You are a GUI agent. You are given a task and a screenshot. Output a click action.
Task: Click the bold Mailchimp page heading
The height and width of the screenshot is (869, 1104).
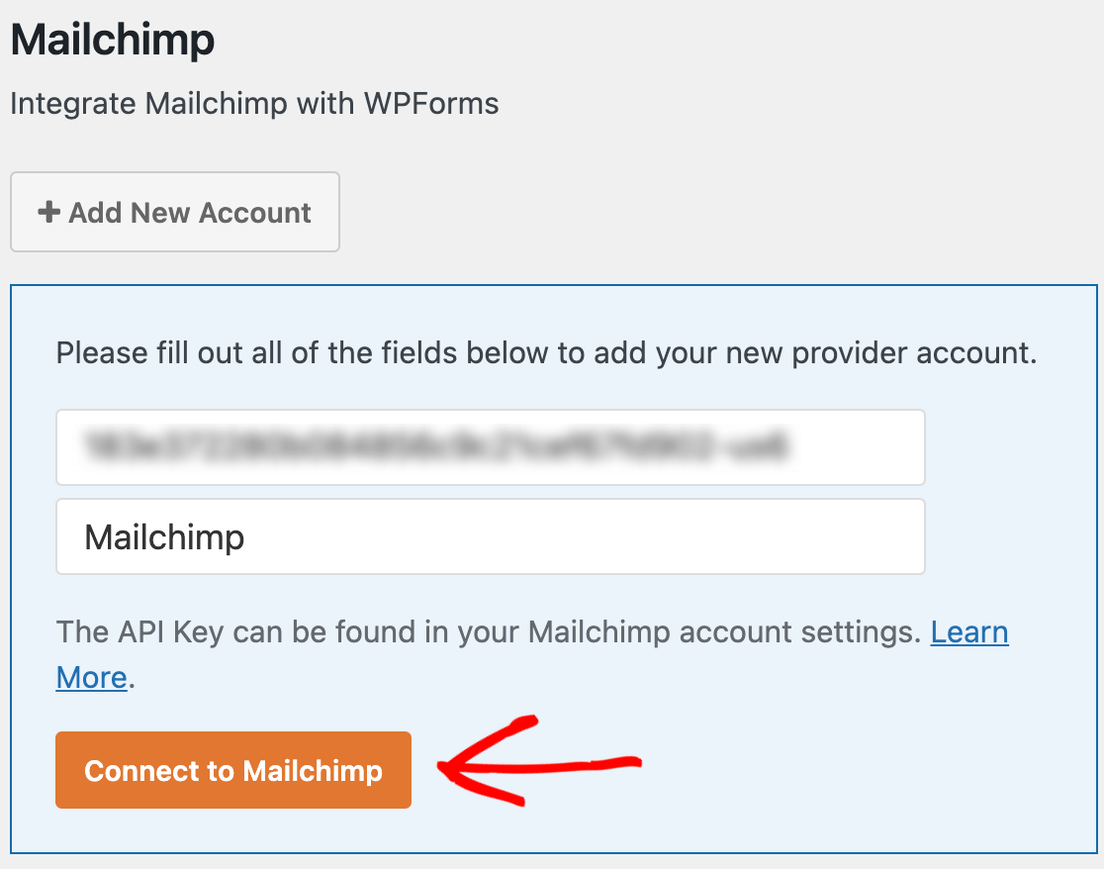coord(112,42)
